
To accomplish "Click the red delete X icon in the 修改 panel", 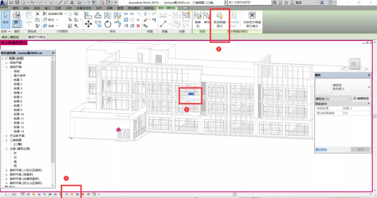I will 138,26.
